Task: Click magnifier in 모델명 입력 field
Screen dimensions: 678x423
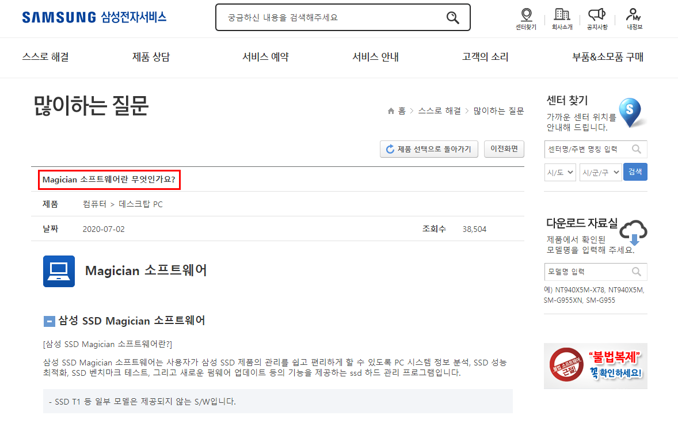Action: point(637,272)
